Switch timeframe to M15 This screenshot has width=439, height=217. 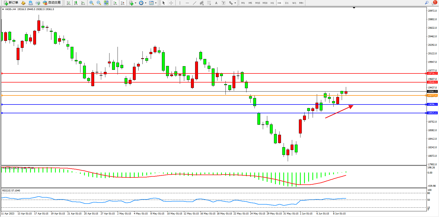[x=258, y=3]
